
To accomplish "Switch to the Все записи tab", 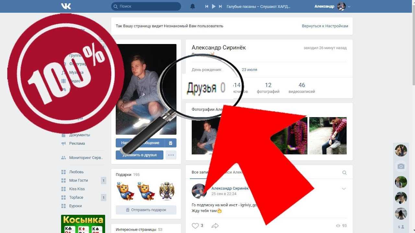I will click(198, 172).
